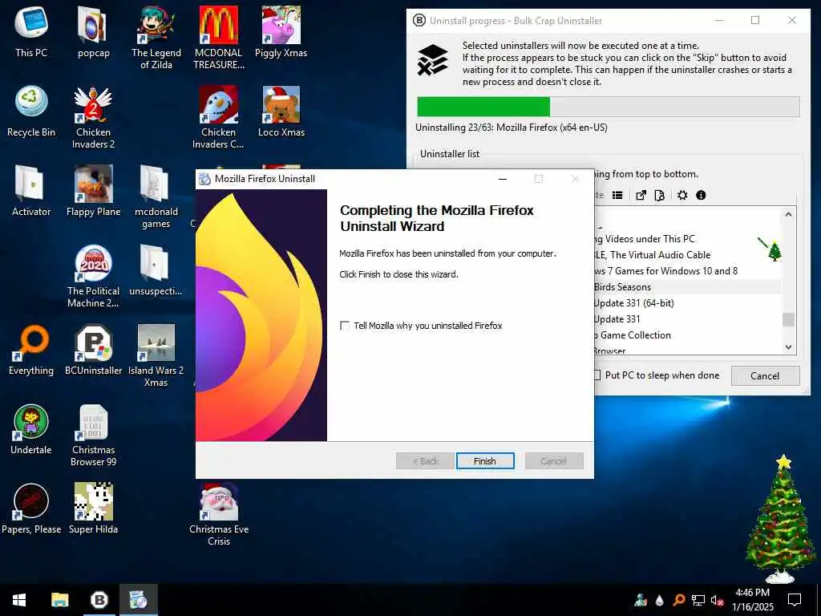The image size is (821, 616).
Task: Select the Christmas Eve Crisis shortcut
Action: point(219,514)
